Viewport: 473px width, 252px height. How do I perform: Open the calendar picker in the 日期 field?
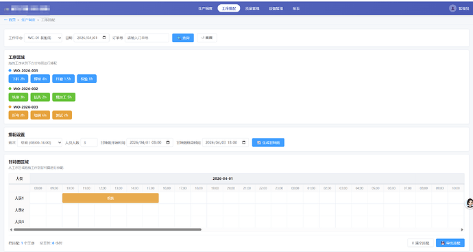(104, 38)
